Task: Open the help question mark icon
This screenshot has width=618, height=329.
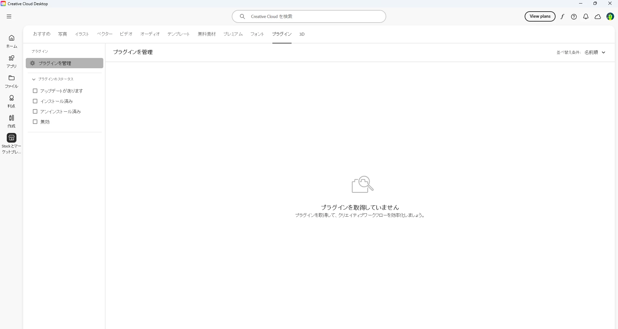Action: coord(574,17)
